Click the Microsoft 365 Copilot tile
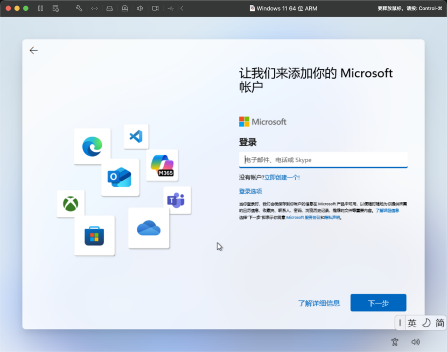 (x=162, y=165)
